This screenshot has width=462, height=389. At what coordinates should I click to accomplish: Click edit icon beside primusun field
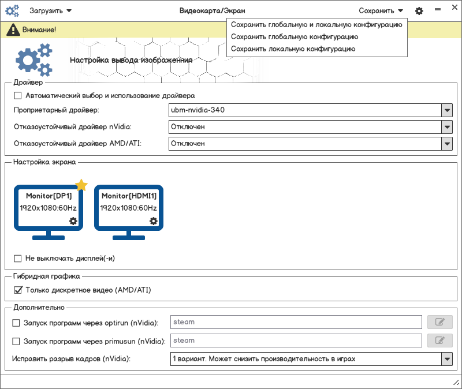pyautogui.click(x=440, y=341)
